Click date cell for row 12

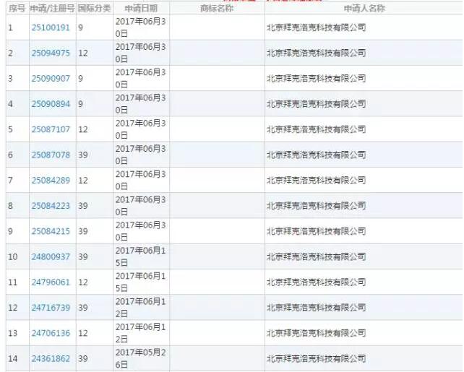140,308
